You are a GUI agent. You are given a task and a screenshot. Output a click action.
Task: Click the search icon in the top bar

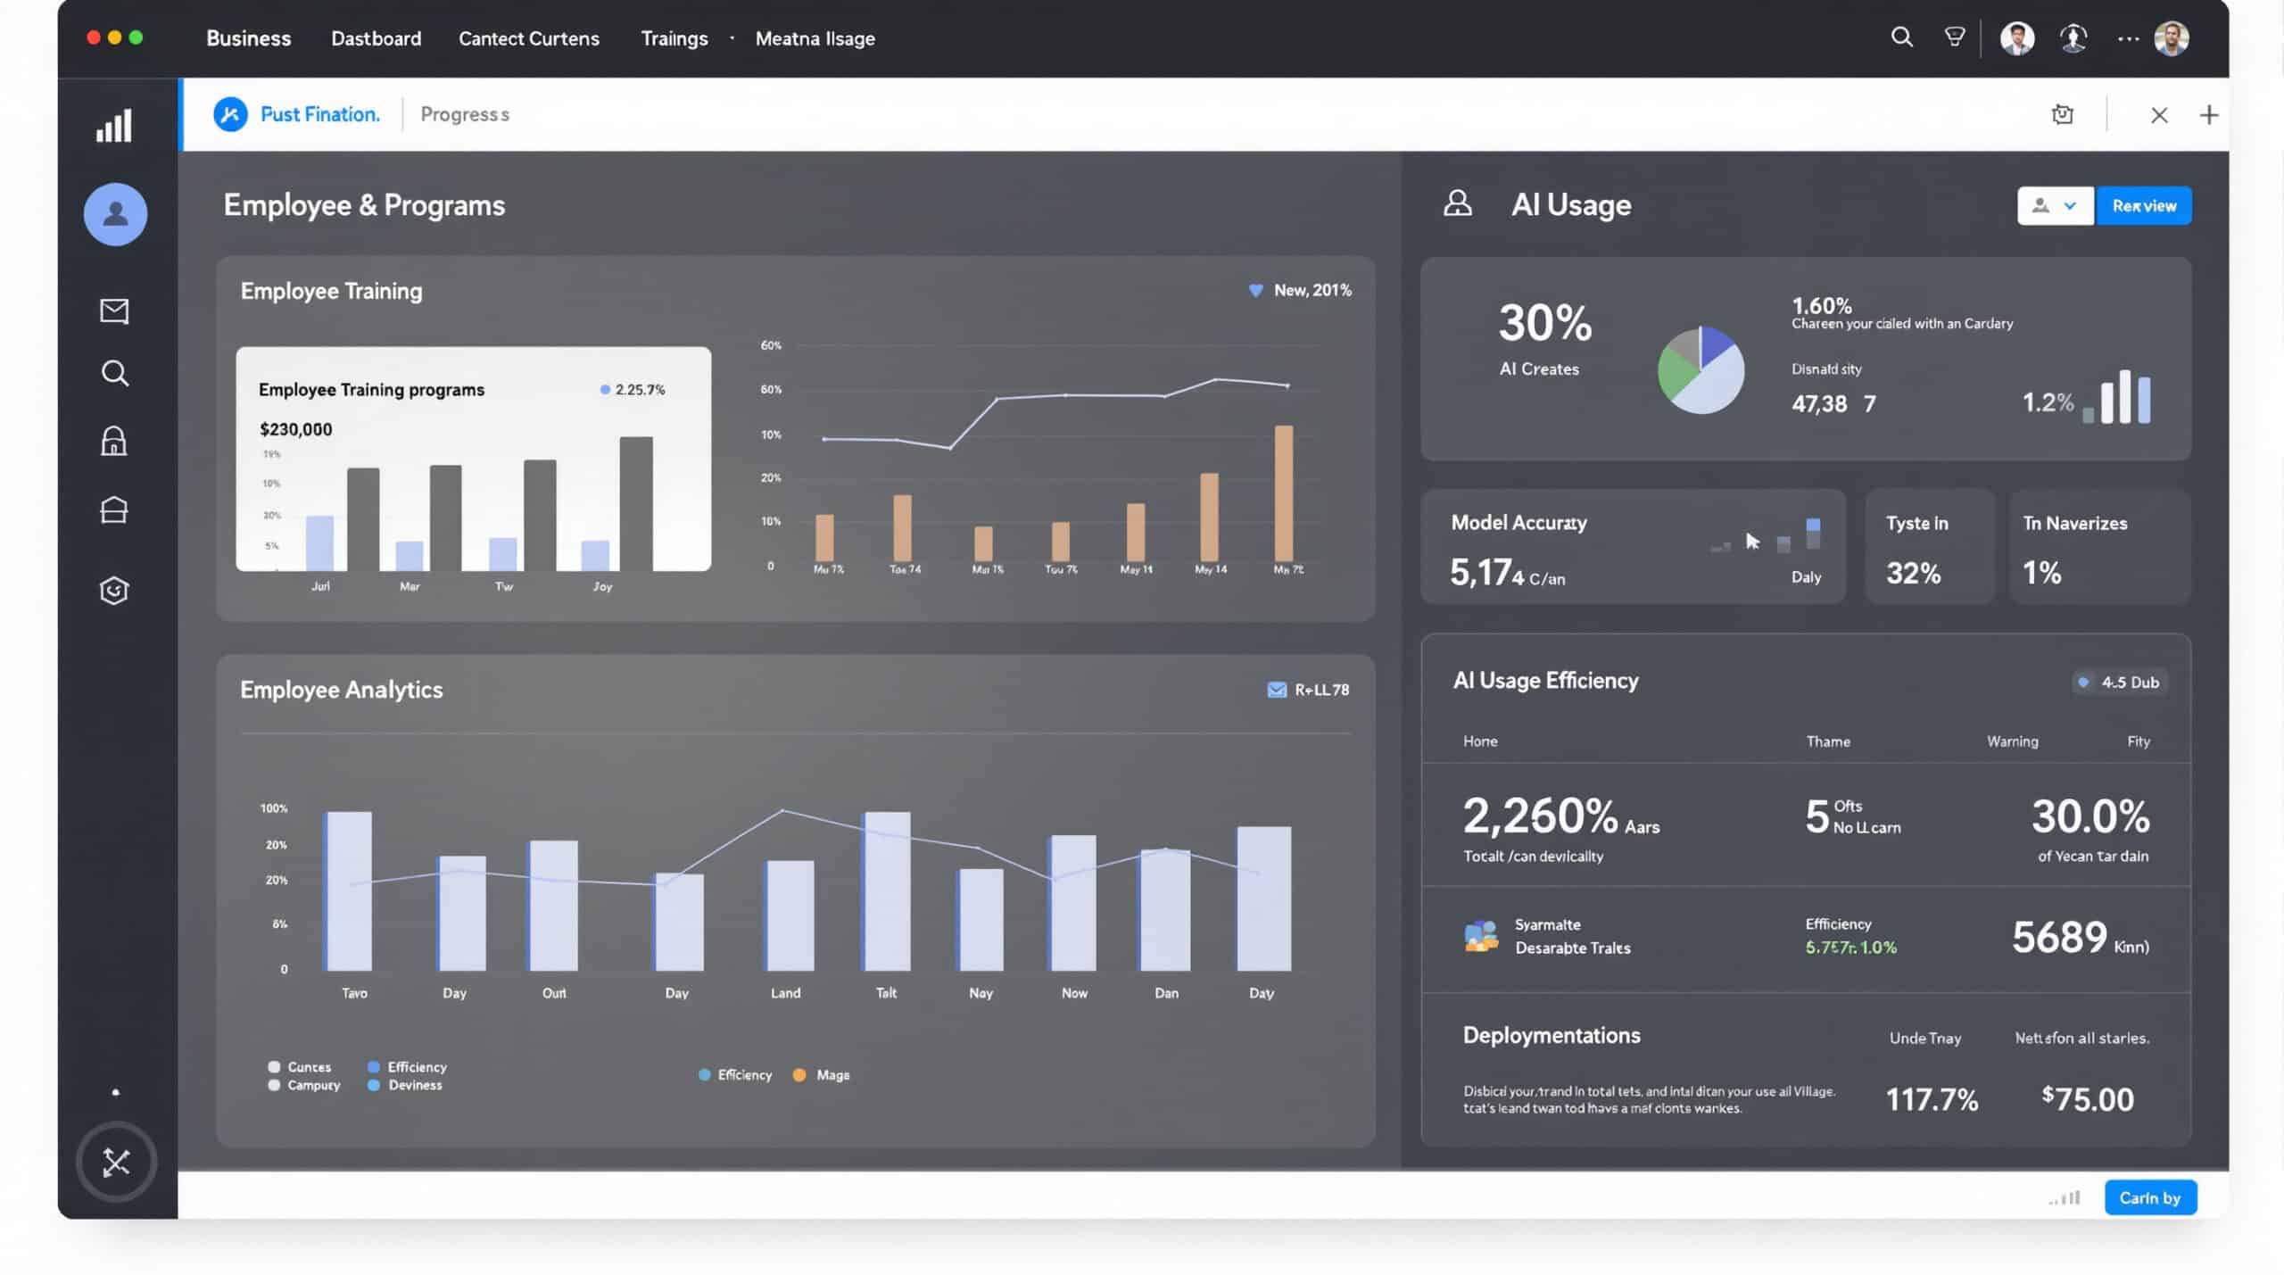coord(1901,37)
